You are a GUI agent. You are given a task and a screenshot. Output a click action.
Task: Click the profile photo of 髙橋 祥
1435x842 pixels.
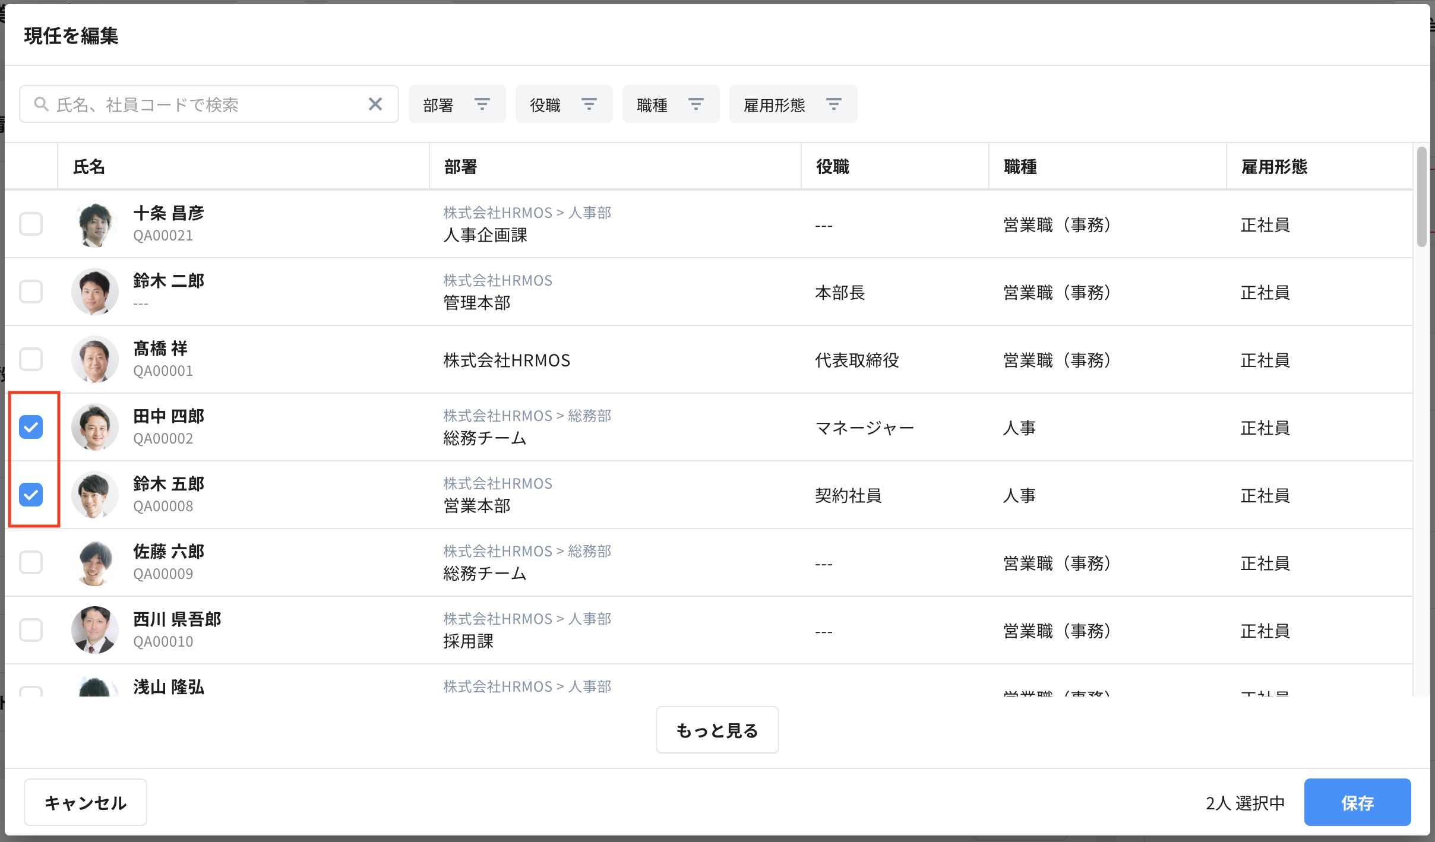(x=95, y=359)
